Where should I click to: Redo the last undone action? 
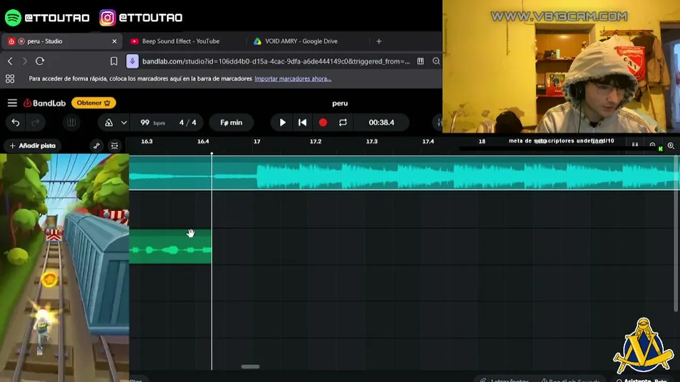pos(36,123)
